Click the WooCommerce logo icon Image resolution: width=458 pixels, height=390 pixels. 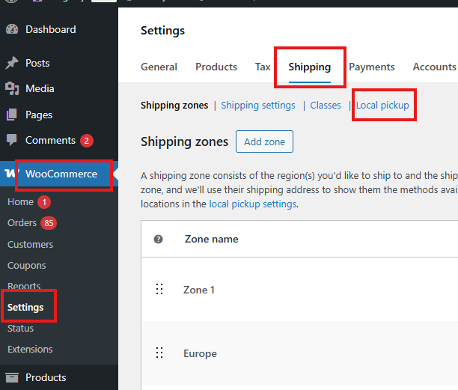(x=12, y=174)
